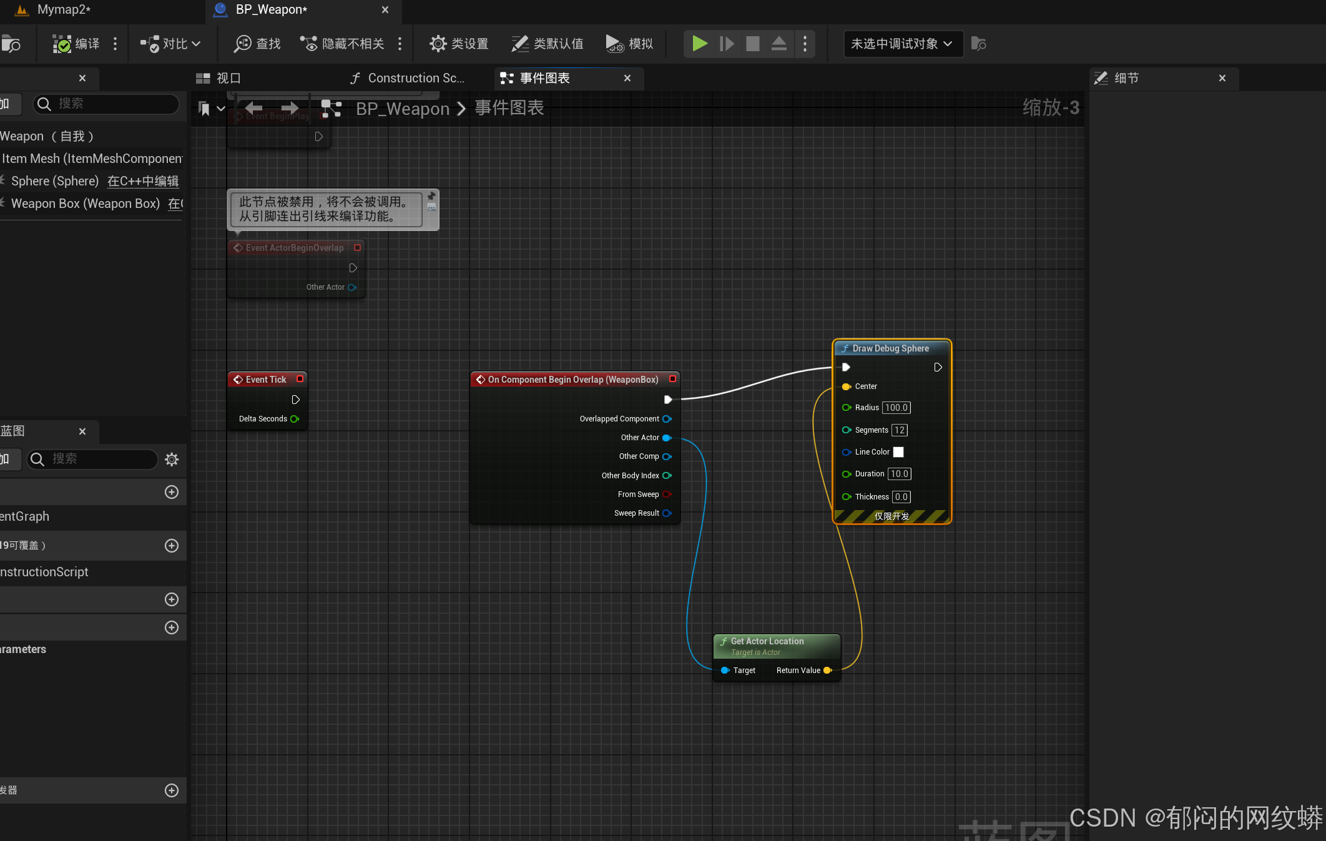Open Class Settings (类设置)
1326x841 pixels.
(459, 44)
